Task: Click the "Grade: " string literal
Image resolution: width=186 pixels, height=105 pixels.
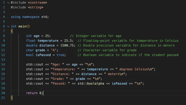Action: point(59,79)
